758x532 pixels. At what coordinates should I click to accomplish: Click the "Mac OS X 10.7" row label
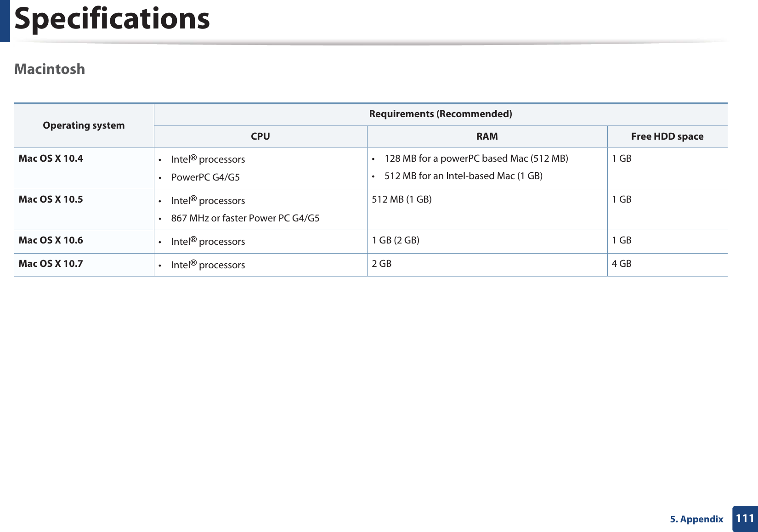(x=51, y=264)
